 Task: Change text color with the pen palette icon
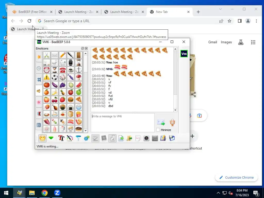pos(70,138)
